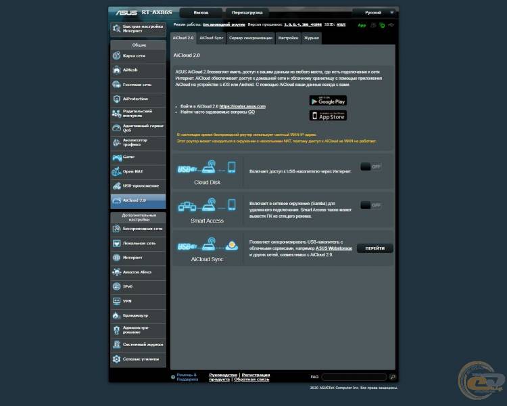507x406 pixels.
Task: Switch to the AiCloud 2.0 tab
Action: [183, 38]
